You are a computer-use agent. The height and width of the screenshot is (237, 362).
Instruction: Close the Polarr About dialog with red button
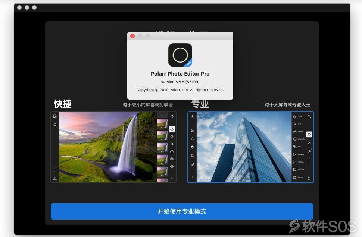132,36
